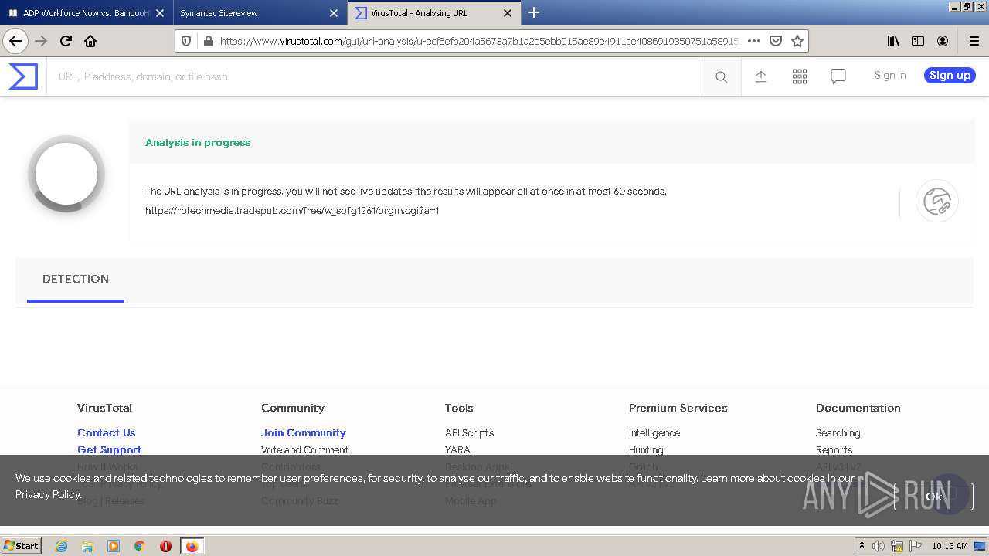The height and width of the screenshot is (556, 989).
Task: Focus the VirusTotal search input
Action: tap(375, 76)
